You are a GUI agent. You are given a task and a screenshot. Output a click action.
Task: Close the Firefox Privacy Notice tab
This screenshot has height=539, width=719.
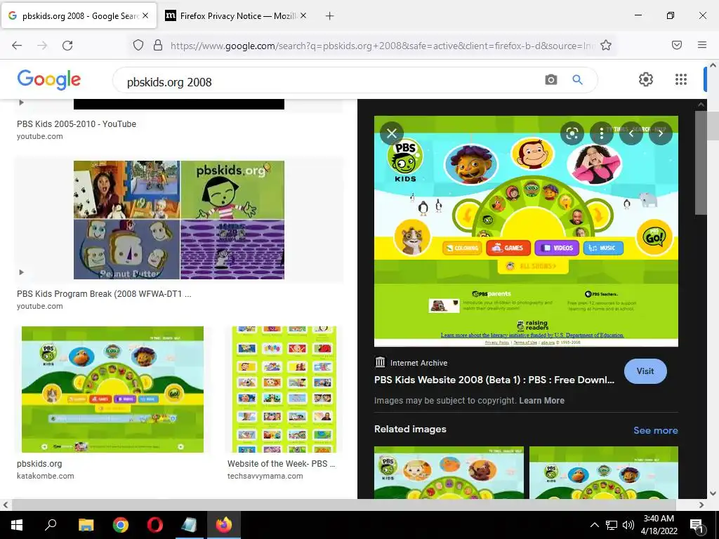tap(303, 15)
